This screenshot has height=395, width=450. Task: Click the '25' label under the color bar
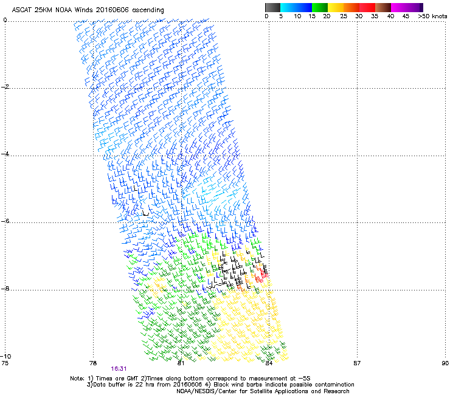click(344, 16)
